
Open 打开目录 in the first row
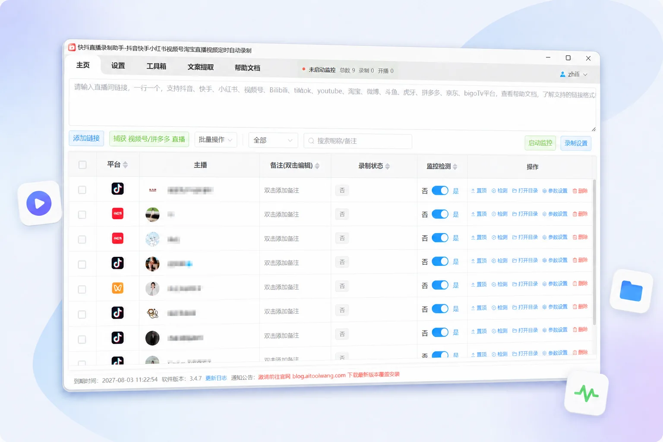tap(525, 191)
